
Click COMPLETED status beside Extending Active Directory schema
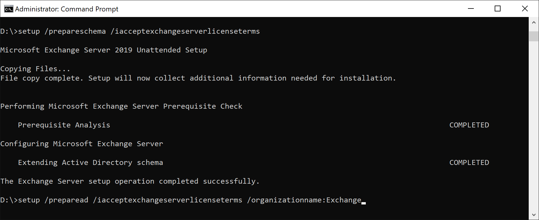click(x=469, y=163)
